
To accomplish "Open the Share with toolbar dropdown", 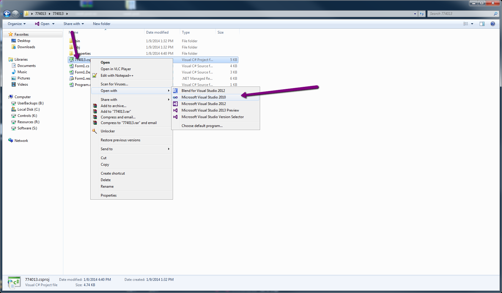I will pyautogui.click(x=74, y=24).
